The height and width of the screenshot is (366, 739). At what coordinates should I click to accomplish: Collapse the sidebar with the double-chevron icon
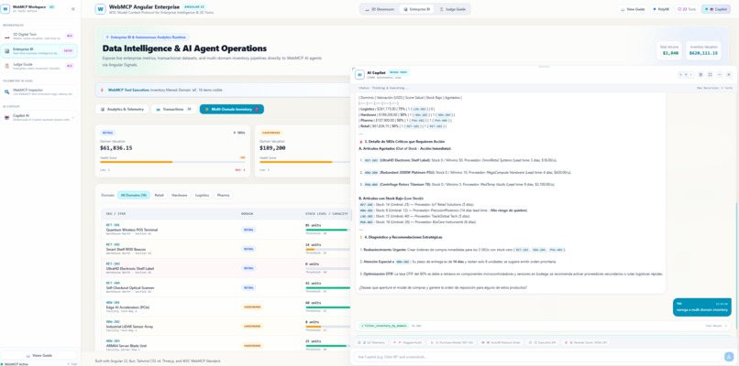pyautogui.click(x=73, y=9)
